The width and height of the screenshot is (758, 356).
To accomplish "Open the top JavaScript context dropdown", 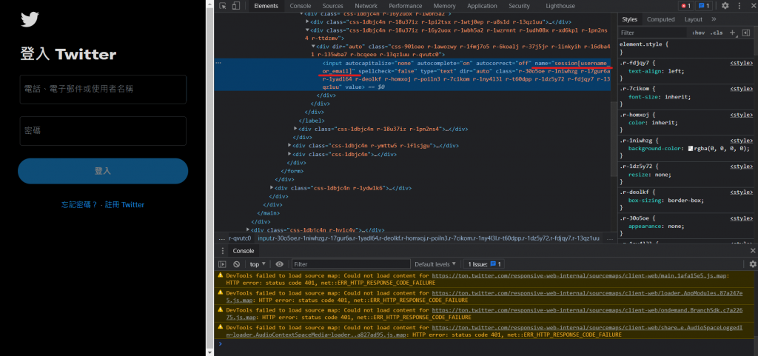I will coord(258,264).
